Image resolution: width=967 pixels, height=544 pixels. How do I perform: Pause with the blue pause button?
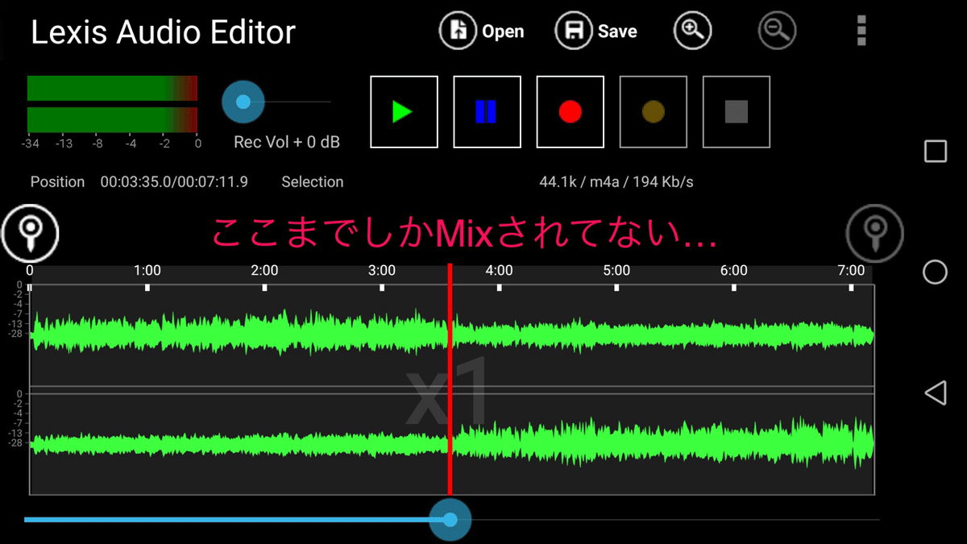[x=487, y=112]
